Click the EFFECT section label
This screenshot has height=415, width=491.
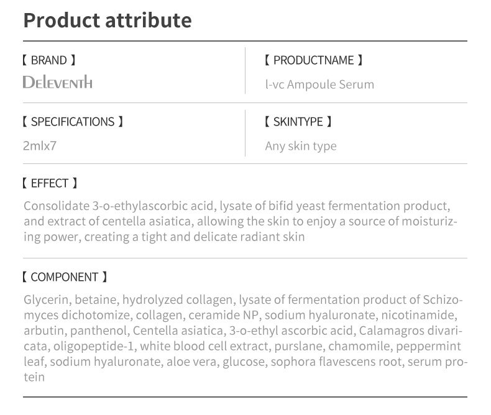pos(49,183)
